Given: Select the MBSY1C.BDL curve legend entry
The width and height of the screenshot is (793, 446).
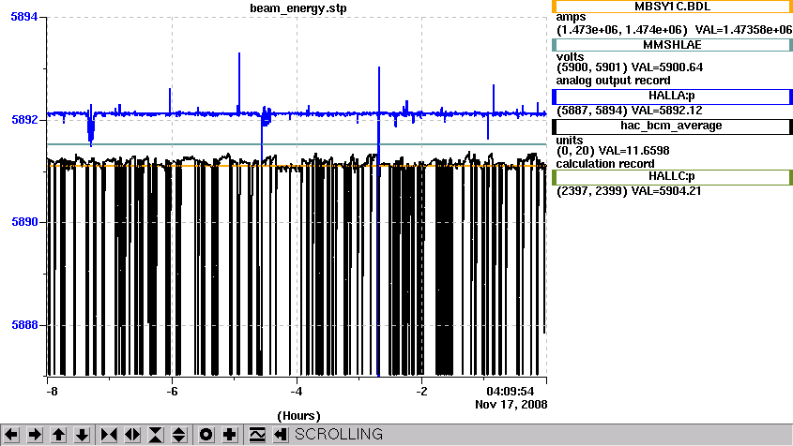Looking at the screenshot, I should point(672,7).
